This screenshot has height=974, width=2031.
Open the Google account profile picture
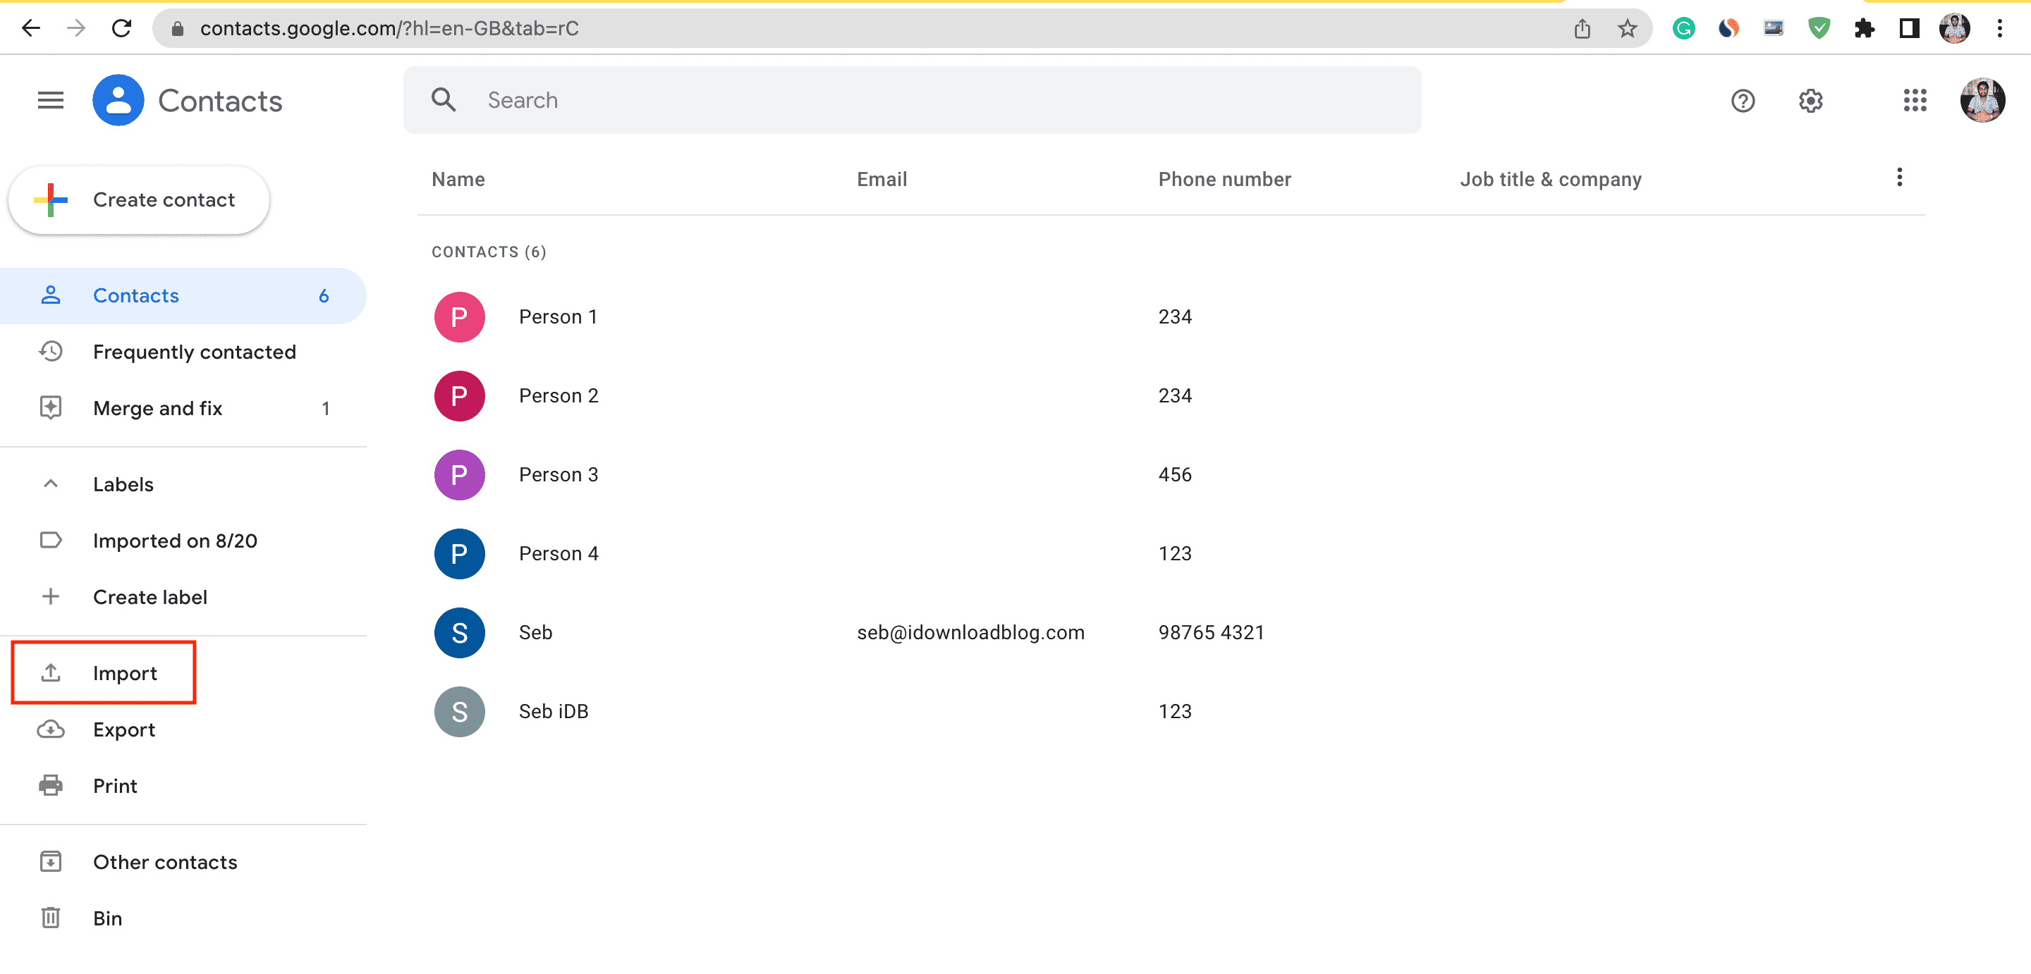[x=1982, y=100]
